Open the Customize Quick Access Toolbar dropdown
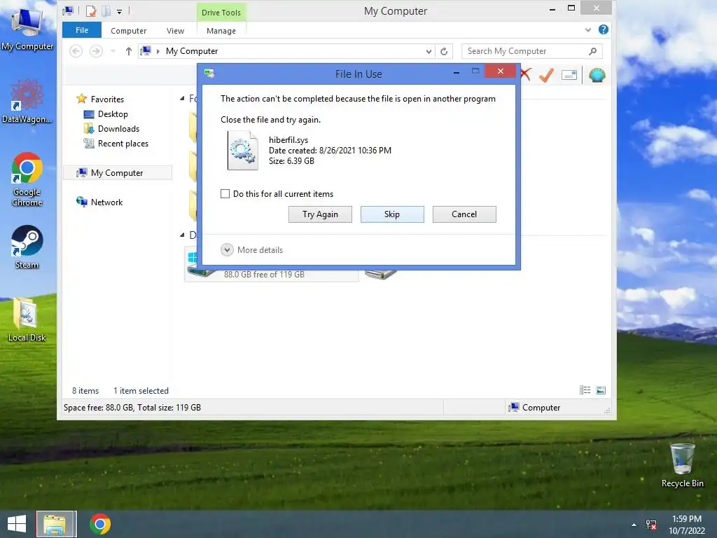This screenshot has width=717, height=538. coord(119,12)
